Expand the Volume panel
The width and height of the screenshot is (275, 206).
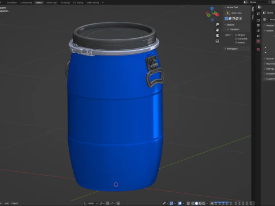[x=265, y=58]
